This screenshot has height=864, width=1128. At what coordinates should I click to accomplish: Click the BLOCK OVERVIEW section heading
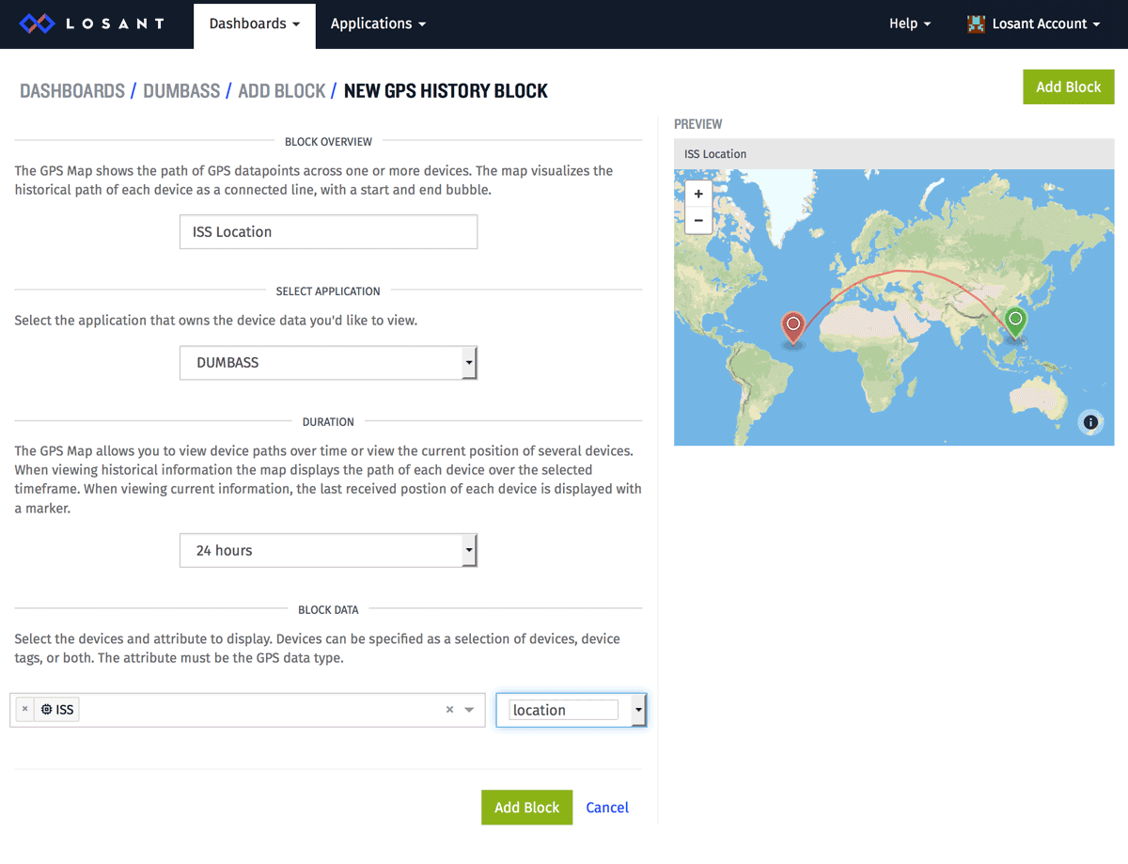[x=329, y=142]
